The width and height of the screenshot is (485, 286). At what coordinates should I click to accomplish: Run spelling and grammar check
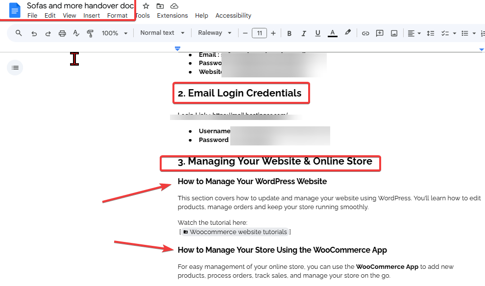click(76, 33)
